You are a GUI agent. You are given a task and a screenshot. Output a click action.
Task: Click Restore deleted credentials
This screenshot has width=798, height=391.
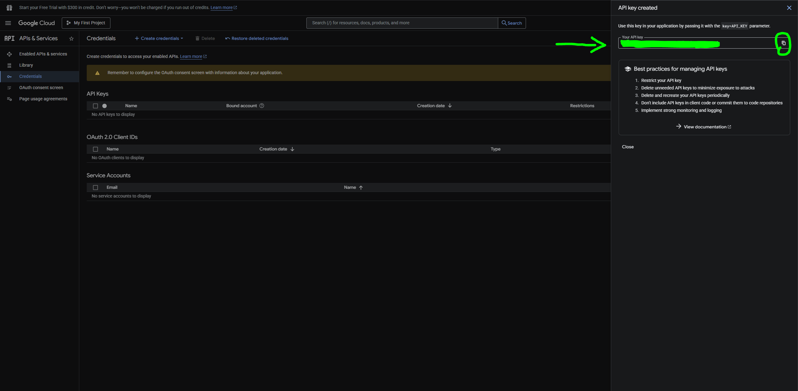[x=257, y=39]
